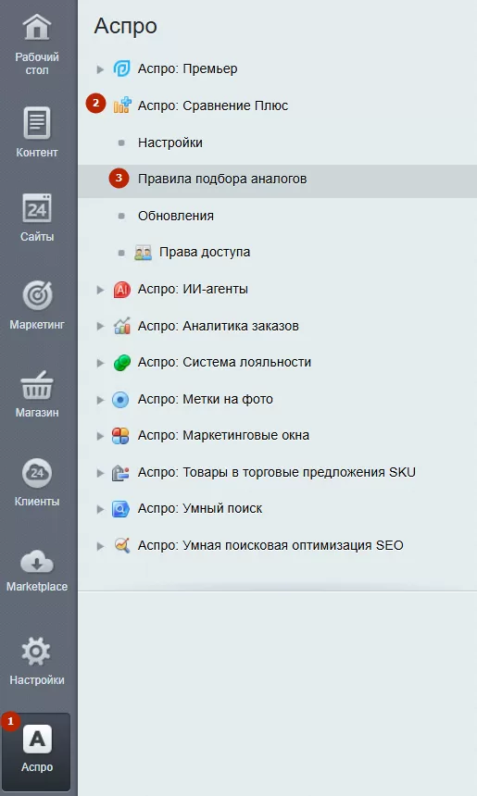
Task: Expand the Аспро: ИИ-агенты node arrow
Action: pos(100,290)
